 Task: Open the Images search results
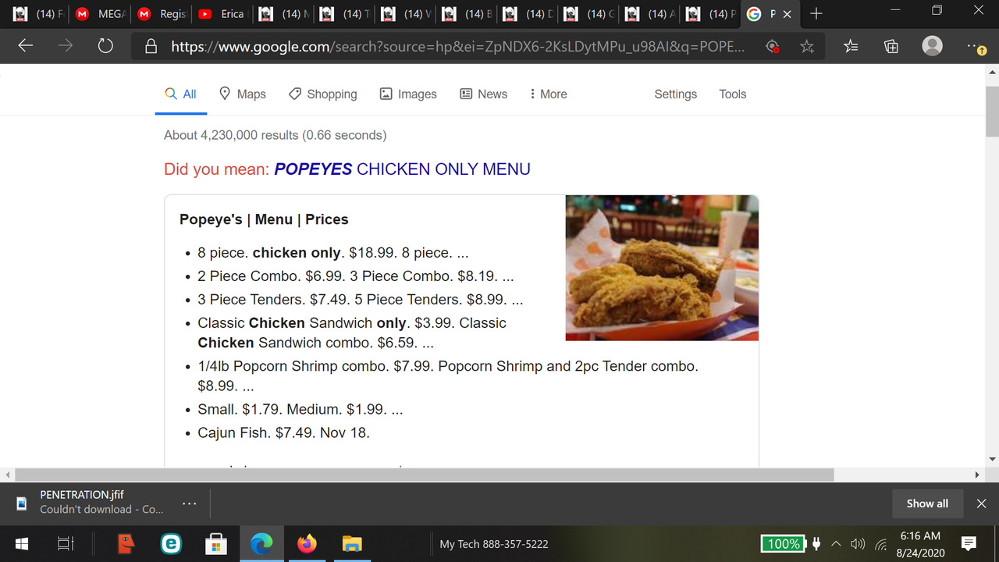(408, 94)
